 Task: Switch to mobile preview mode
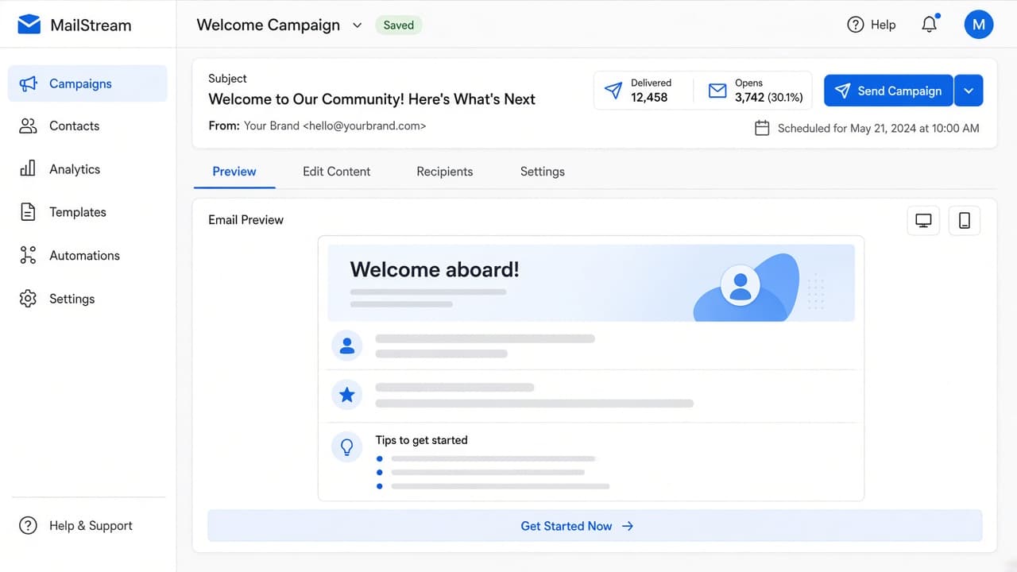965,221
